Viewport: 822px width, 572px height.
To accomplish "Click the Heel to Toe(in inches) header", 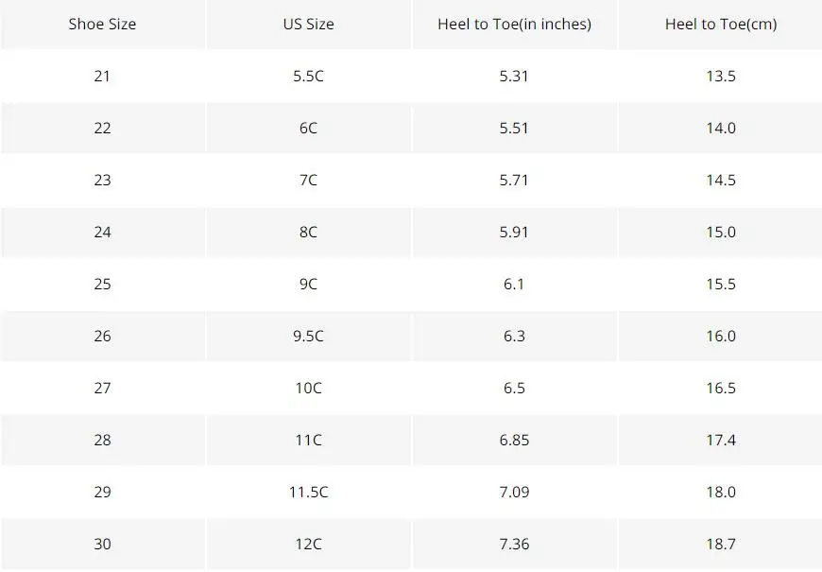I will [514, 24].
